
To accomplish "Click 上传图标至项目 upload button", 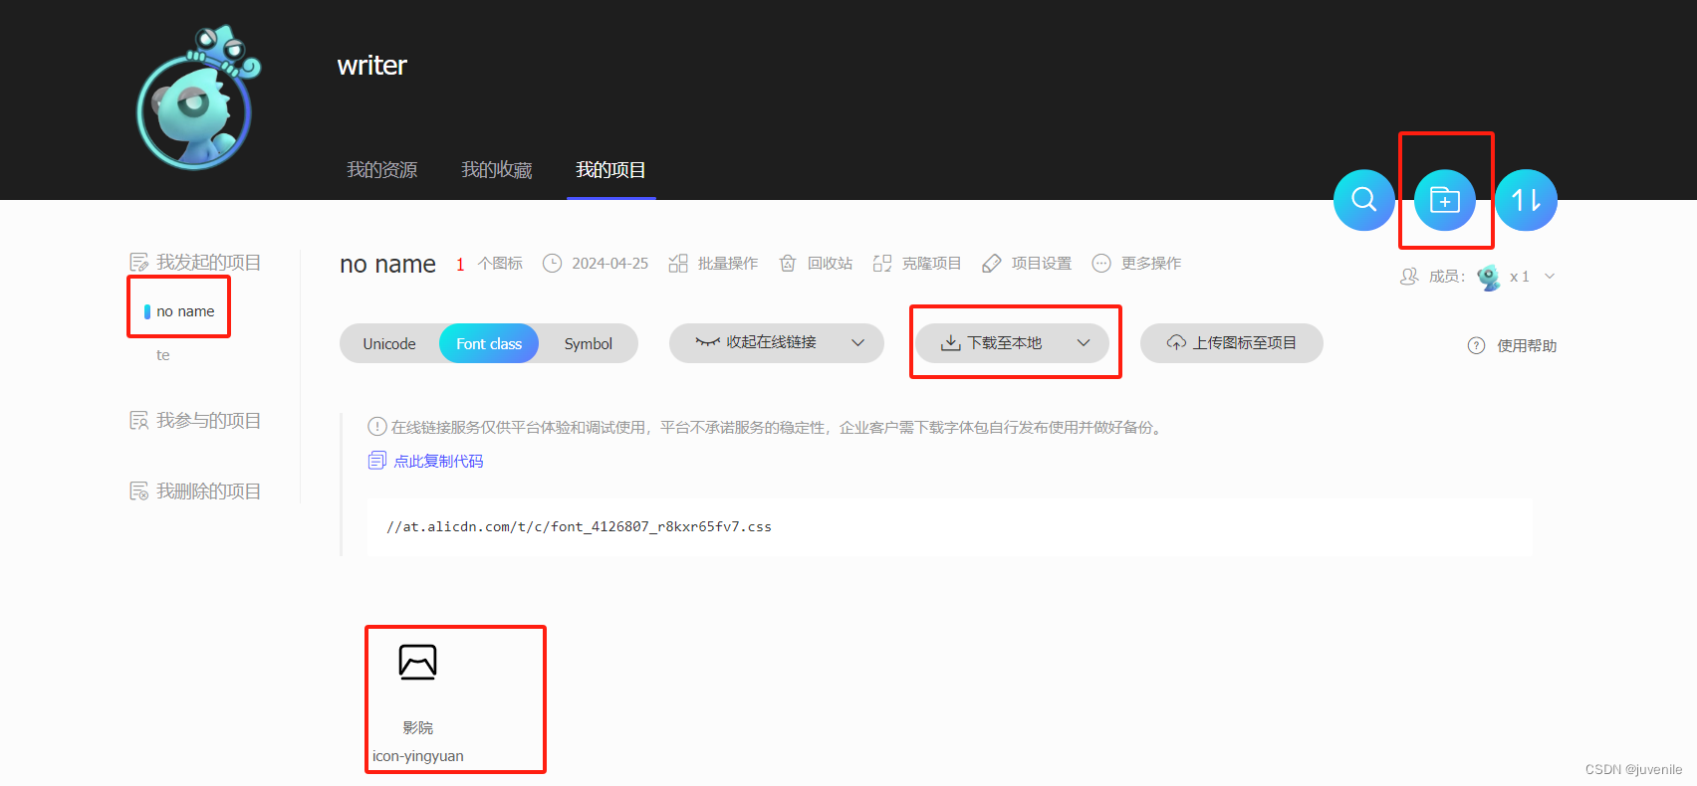I will (x=1232, y=343).
